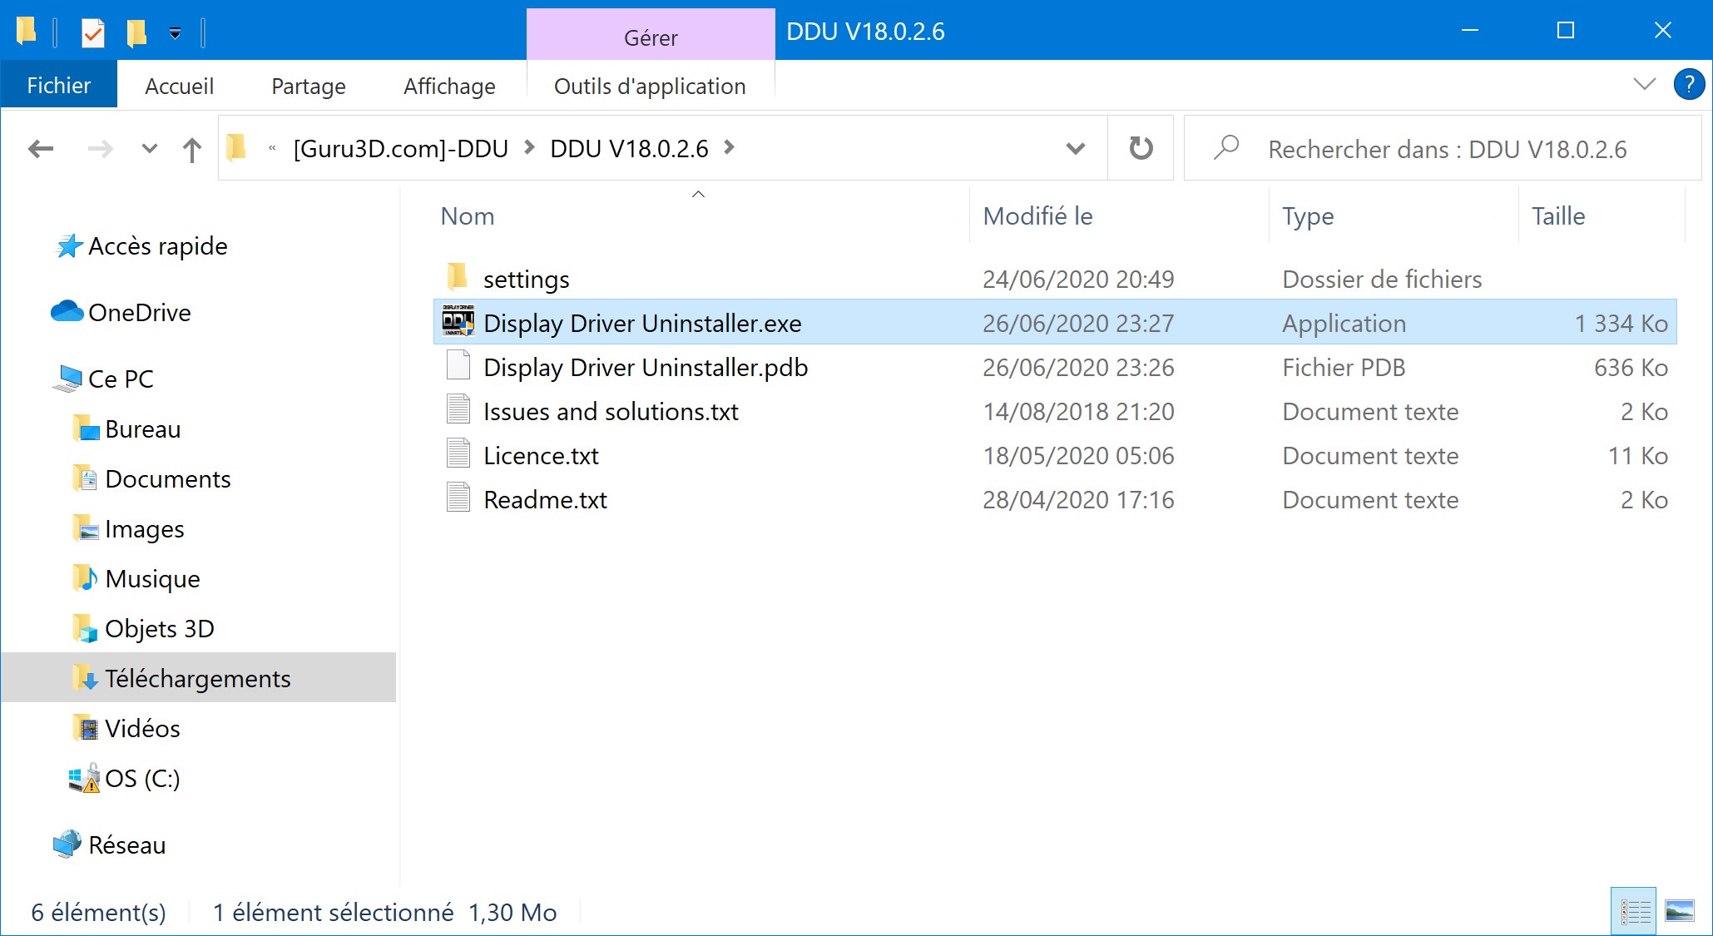
Task: Open Accès rapide in the navigation pane
Action: pyautogui.click(x=158, y=246)
